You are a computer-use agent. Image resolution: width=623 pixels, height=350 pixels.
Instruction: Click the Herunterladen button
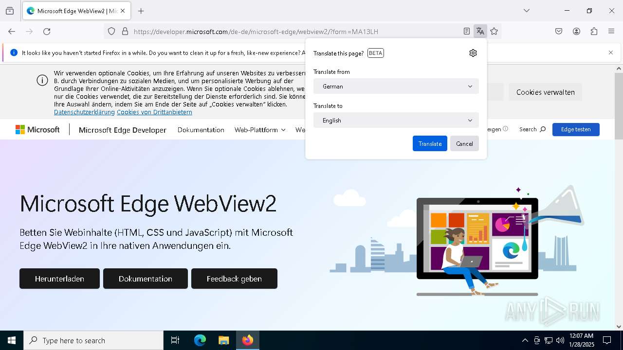[59, 279]
